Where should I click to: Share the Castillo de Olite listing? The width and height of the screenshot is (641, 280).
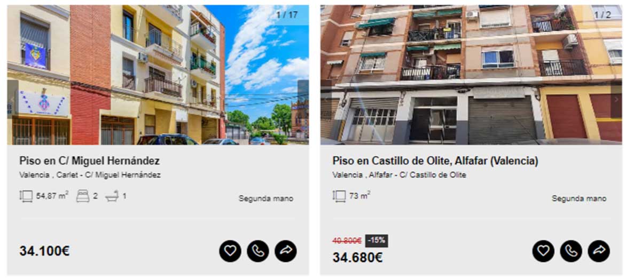coord(599,251)
